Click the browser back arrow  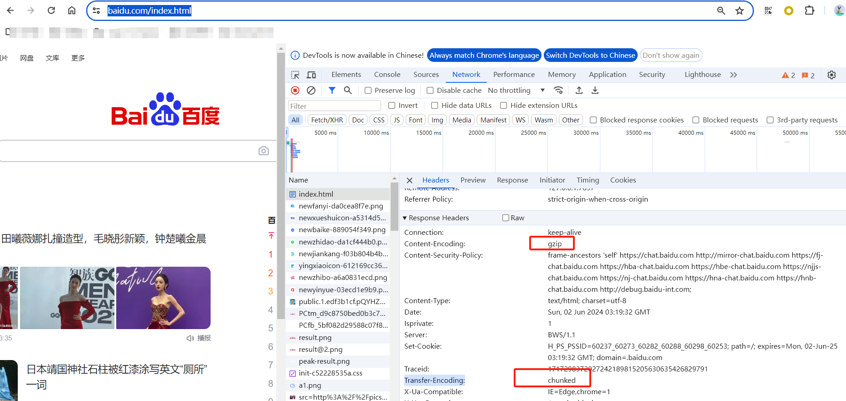tap(10, 10)
